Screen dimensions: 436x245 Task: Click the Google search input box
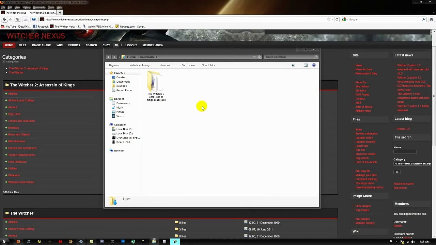(x=385, y=19)
